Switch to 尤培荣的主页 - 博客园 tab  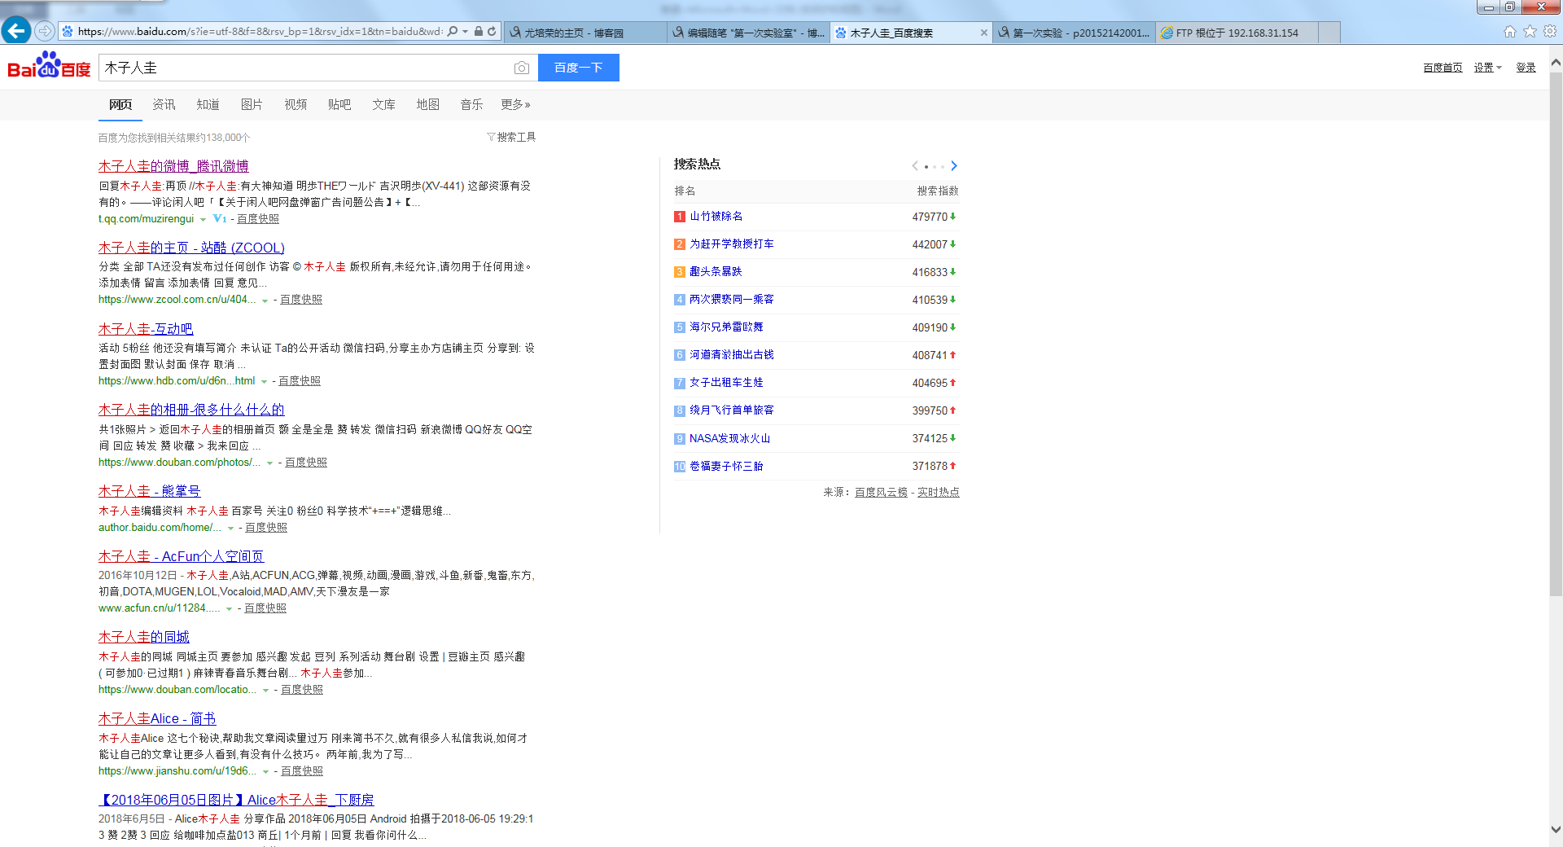coord(586,33)
